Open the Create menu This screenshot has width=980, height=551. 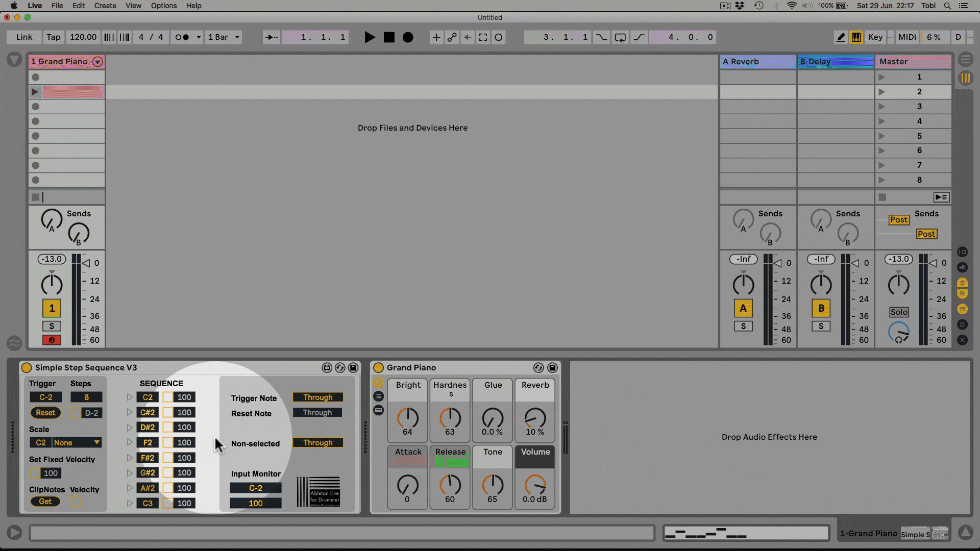click(x=105, y=6)
